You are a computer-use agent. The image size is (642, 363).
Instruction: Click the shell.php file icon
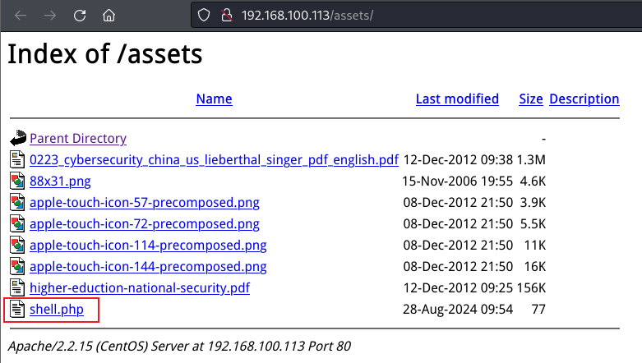pos(18,310)
